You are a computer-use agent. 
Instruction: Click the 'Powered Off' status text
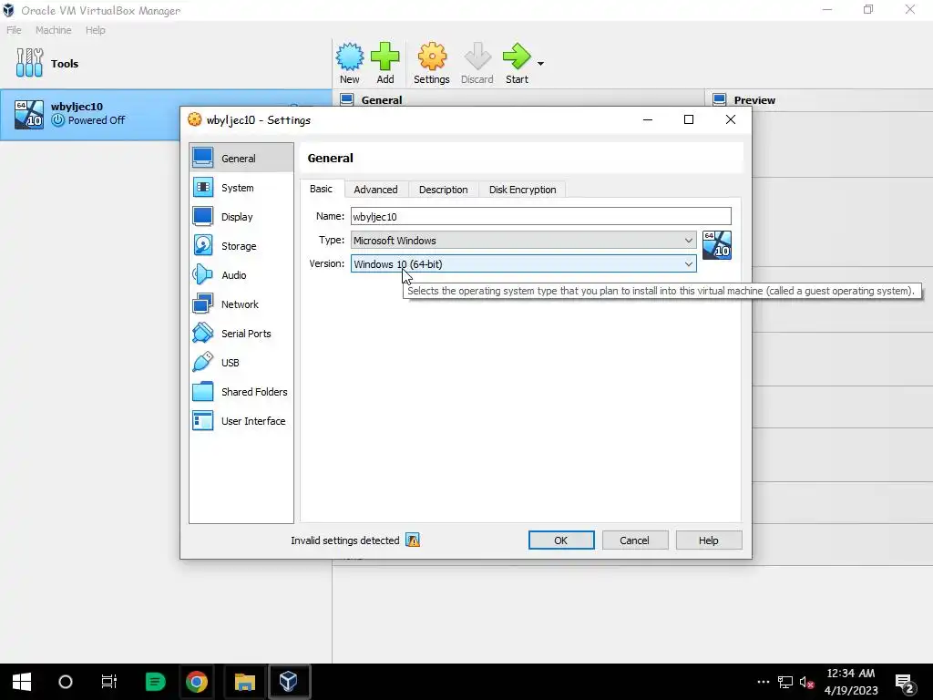(x=97, y=120)
